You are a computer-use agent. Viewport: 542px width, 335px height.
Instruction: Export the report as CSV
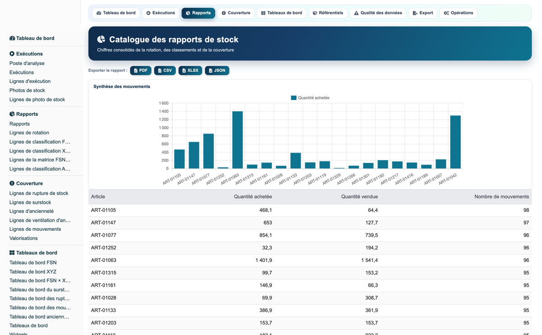[165, 70]
